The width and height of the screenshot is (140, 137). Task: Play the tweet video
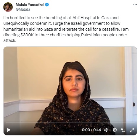tap(9, 130)
